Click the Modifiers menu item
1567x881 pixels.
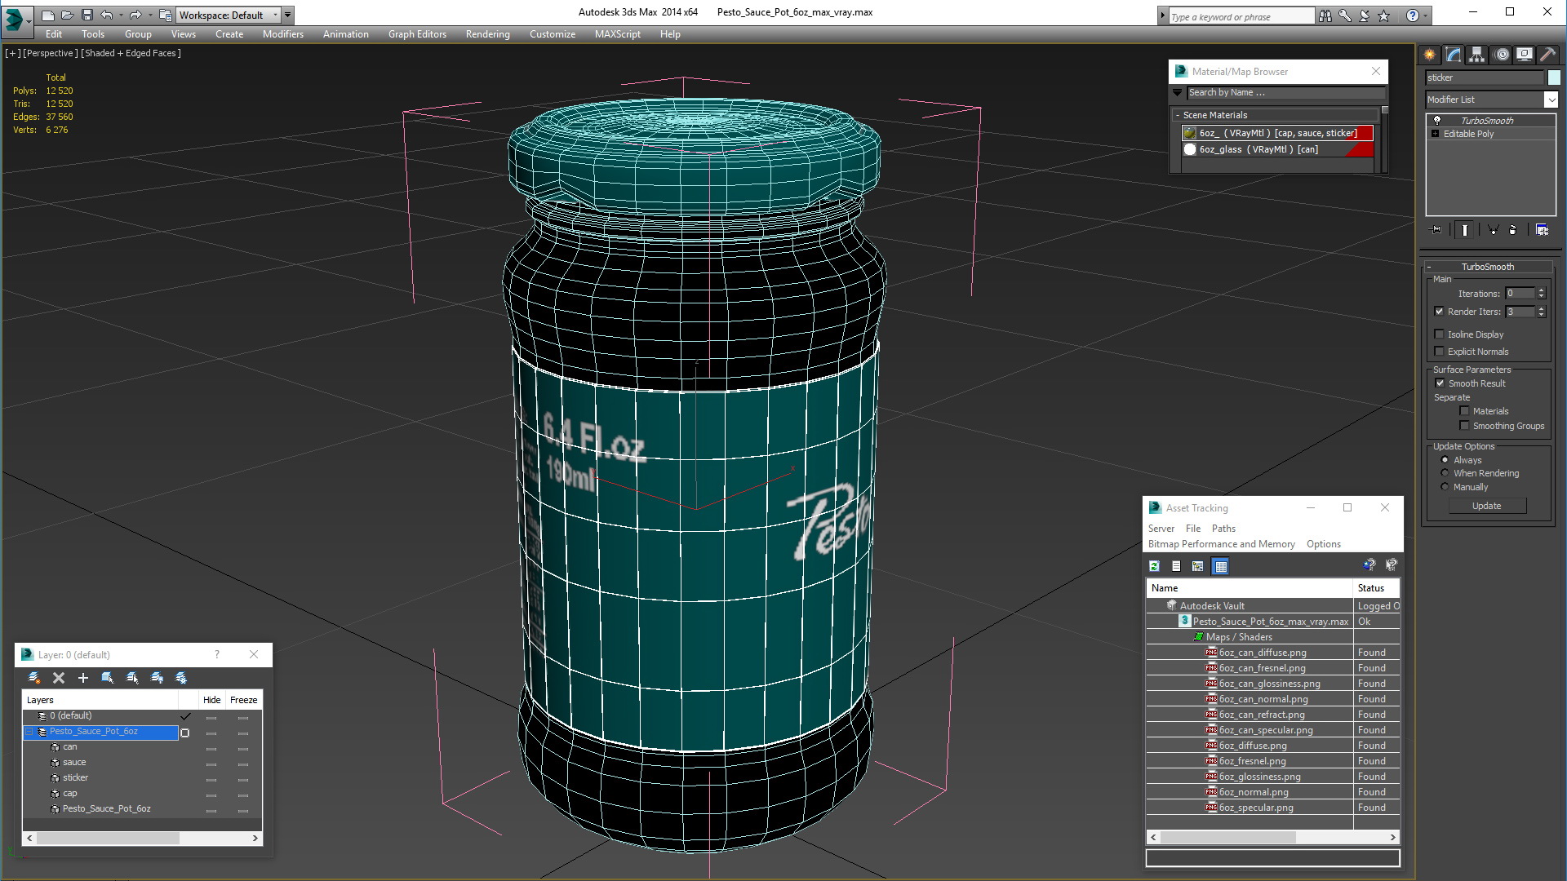point(282,33)
